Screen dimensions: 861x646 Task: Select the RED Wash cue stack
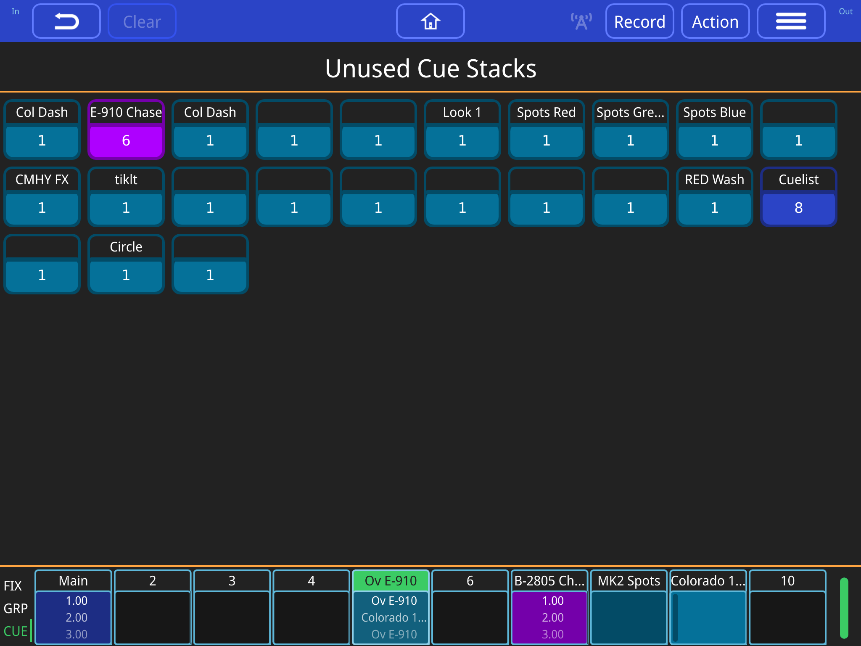714,197
